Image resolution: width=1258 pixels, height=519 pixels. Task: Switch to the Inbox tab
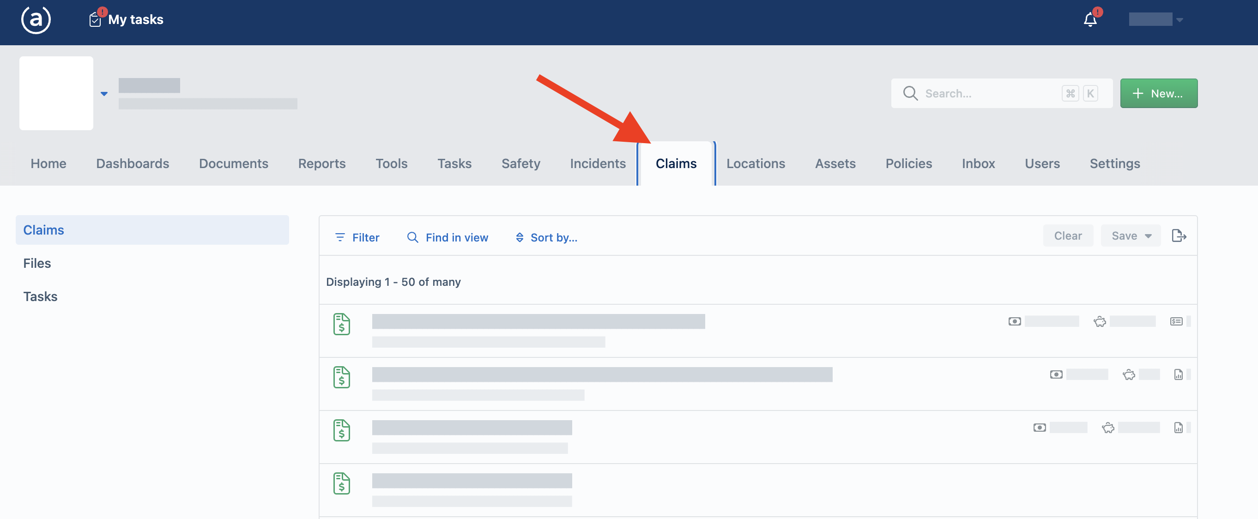pos(978,163)
